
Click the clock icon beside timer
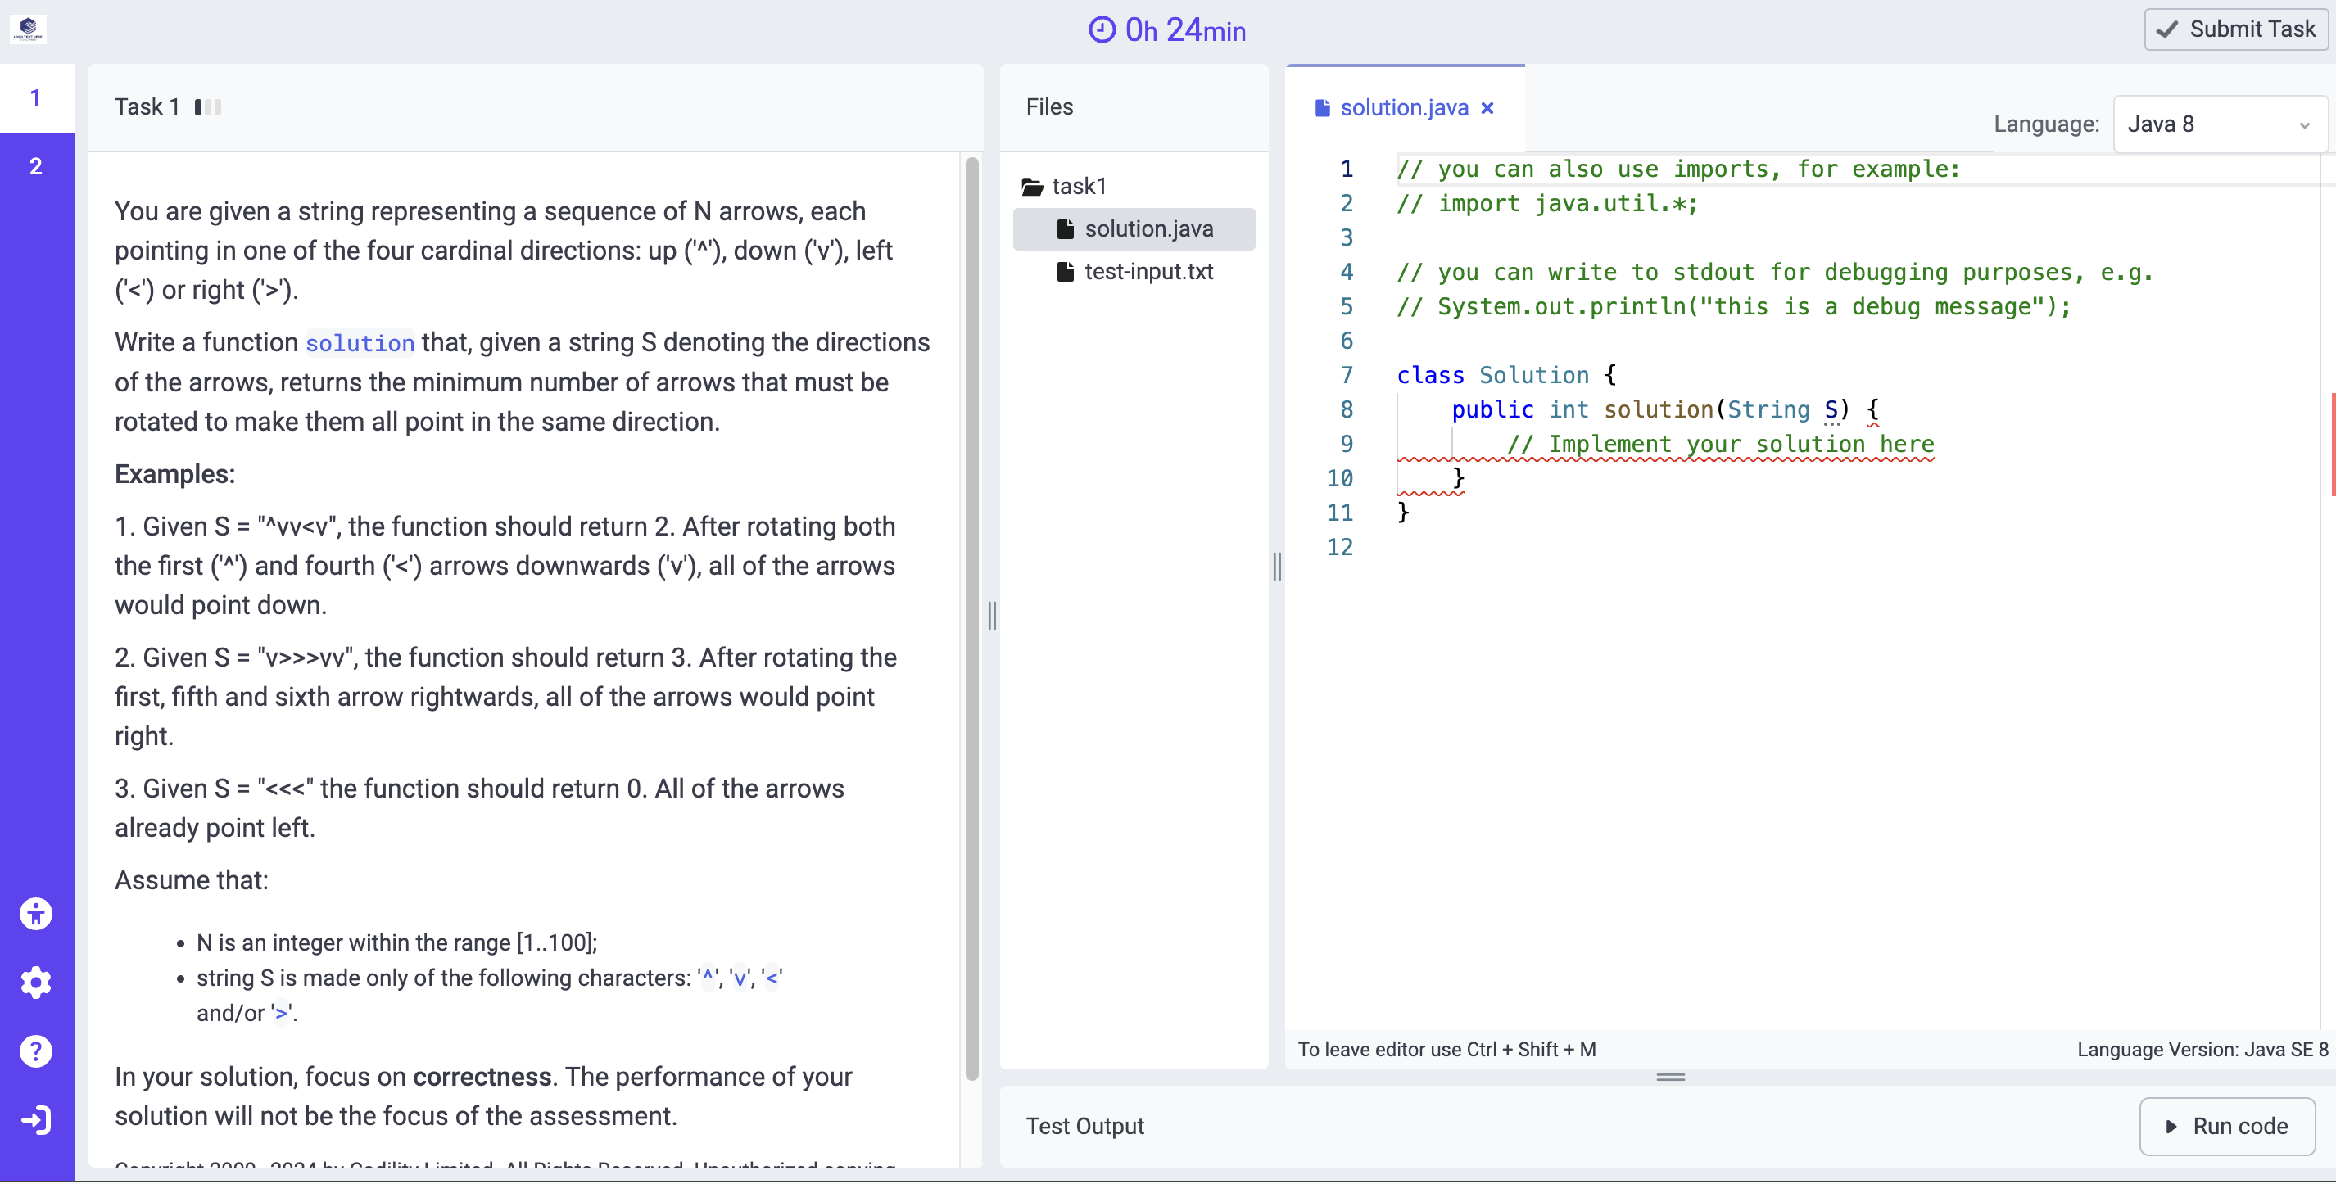coord(1101,30)
